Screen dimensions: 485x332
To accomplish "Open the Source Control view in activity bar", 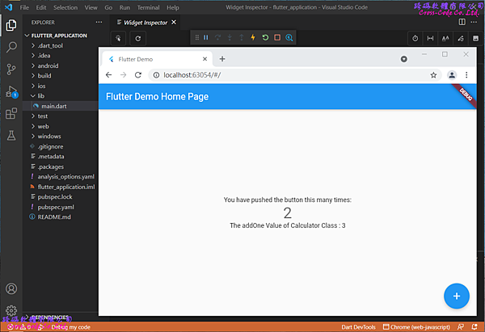I will click(11, 69).
